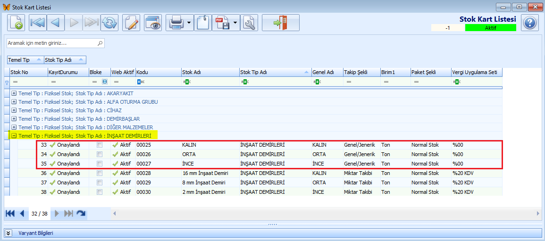Export list to PDF and save
The image size is (545, 241).
click(222, 23)
